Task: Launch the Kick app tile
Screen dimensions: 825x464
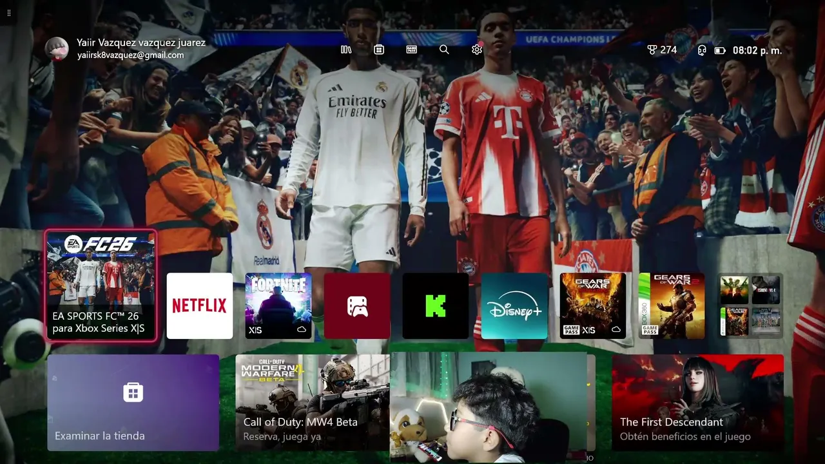Action: [x=436, y=305]
